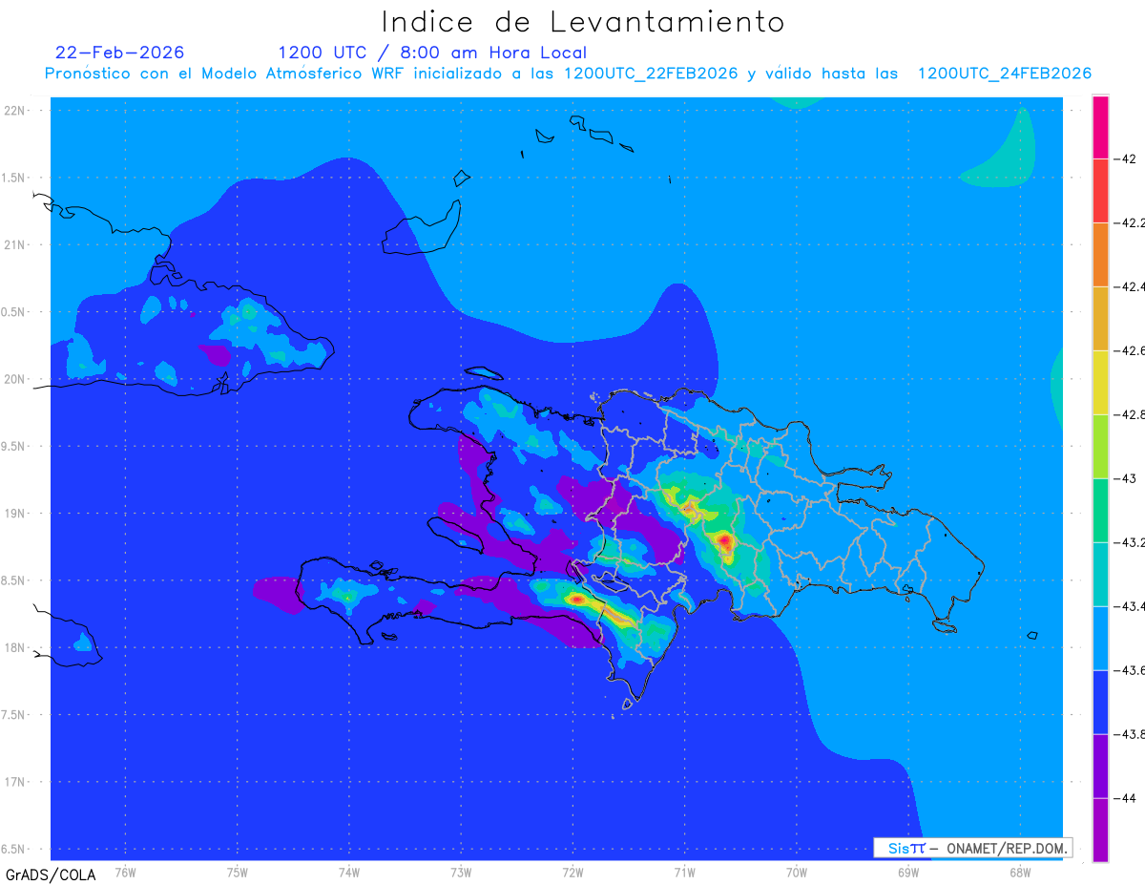The image size is (1145, 885).
Task: Pick the magenta swatch above -42 in the colorbar
Action: coord(1100,127)
